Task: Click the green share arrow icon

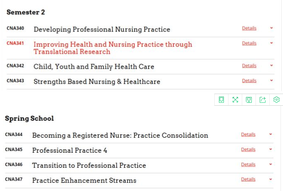Action: click(x=263, y=99)
